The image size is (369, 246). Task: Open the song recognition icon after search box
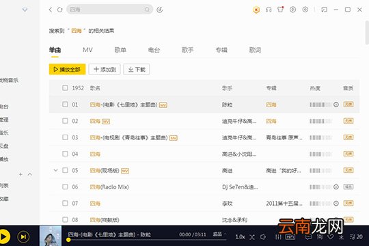[160, 10]
